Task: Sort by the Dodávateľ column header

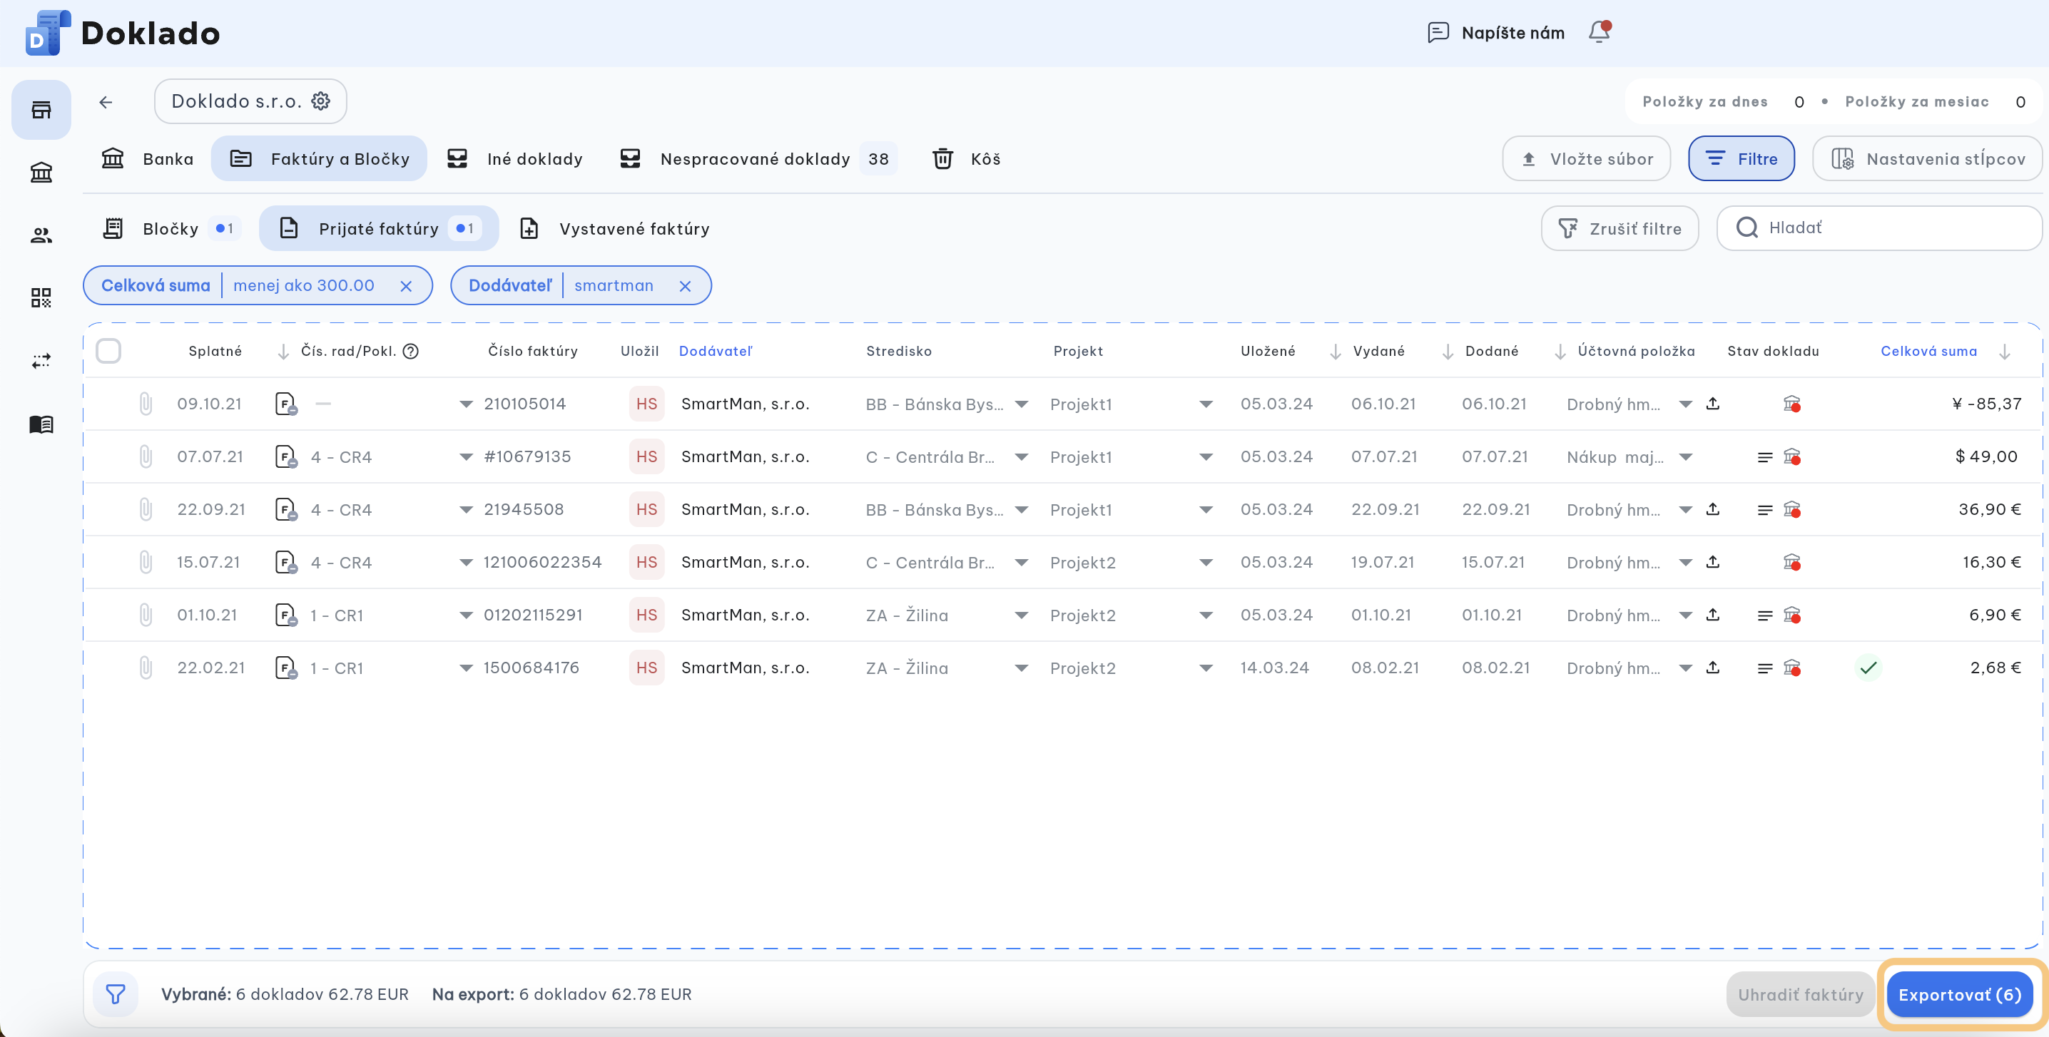Action: coord(715,352)
